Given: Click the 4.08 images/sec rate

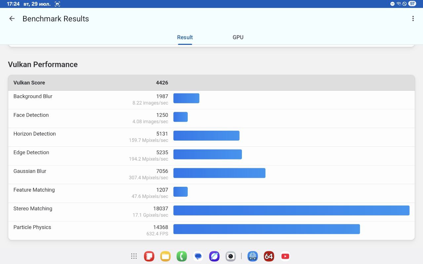Looking at the screenshot, I should (150, 122).
